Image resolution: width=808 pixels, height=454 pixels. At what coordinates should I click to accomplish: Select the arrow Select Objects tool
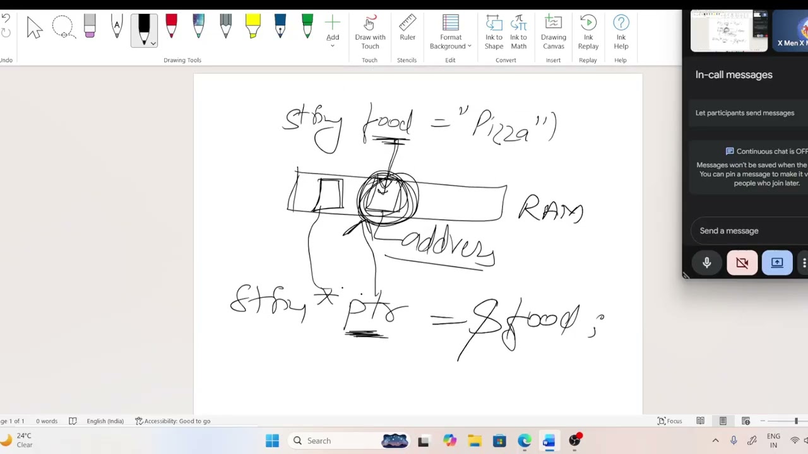tap(34, 28)
